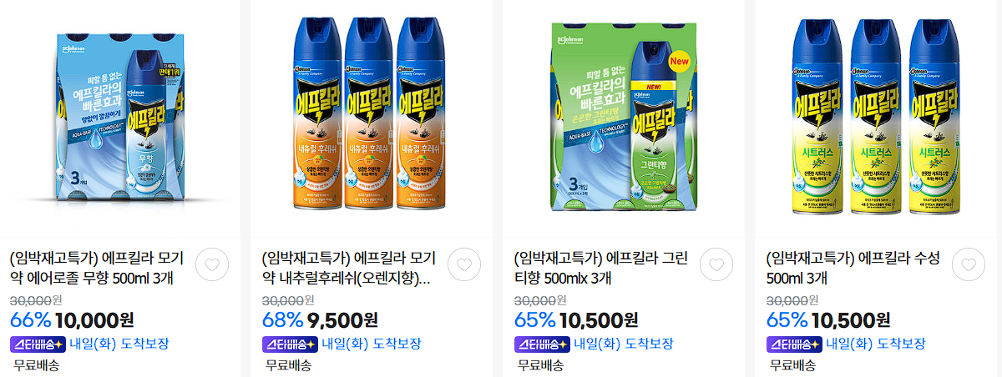Toggle wishlist heart for water-based 500ml product
The image size is (1002, 377).
[969, 265]
